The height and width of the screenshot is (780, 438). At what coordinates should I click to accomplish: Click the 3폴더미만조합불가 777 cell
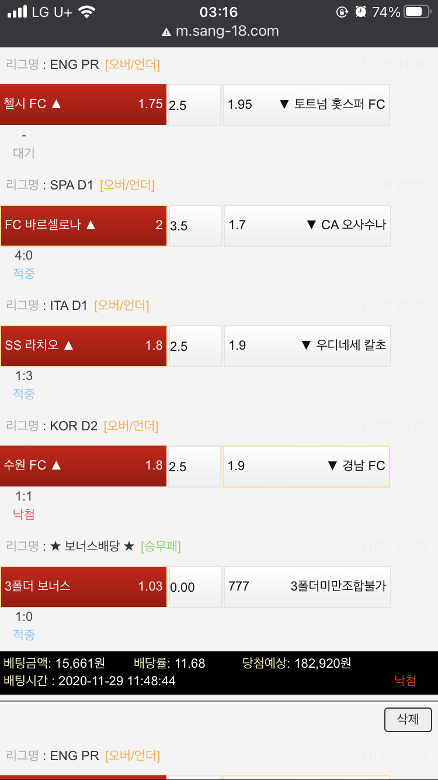click(307, 586)
